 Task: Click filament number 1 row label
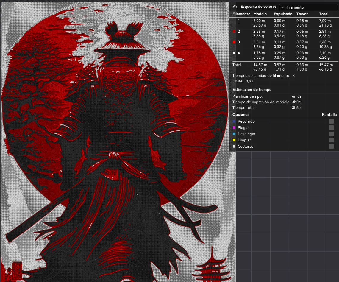point(239,21)
